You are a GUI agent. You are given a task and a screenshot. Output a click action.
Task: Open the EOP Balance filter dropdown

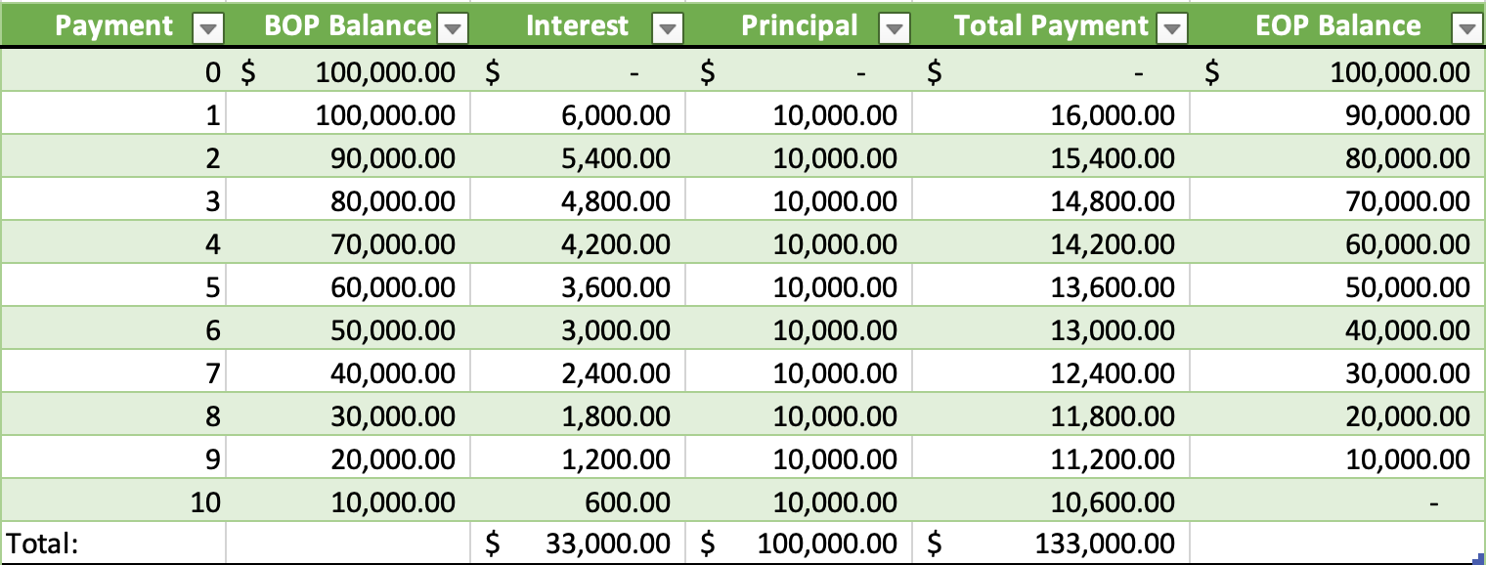(1465, 29)
